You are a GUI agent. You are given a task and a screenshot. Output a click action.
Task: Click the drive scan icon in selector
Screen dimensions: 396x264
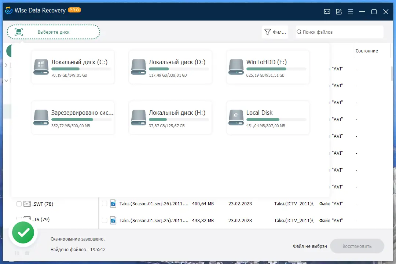pyautogui.click(x=19, y=32)
